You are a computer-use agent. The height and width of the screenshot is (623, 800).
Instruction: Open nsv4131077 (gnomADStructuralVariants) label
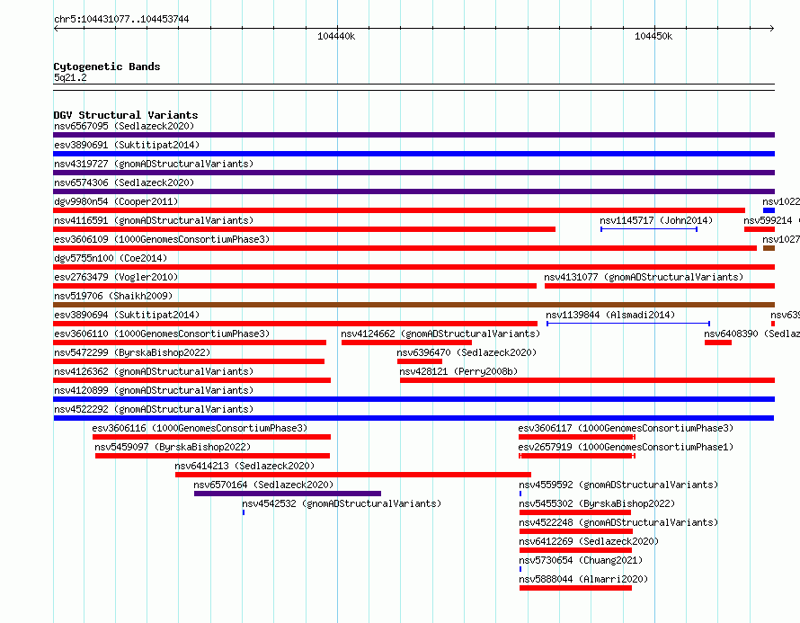[644, 277]
